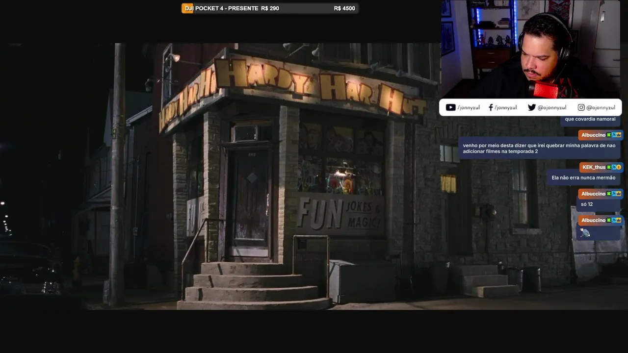Click the YouTube icon in the social bar
Screen dimensions: 628x353
coord(450,107)
